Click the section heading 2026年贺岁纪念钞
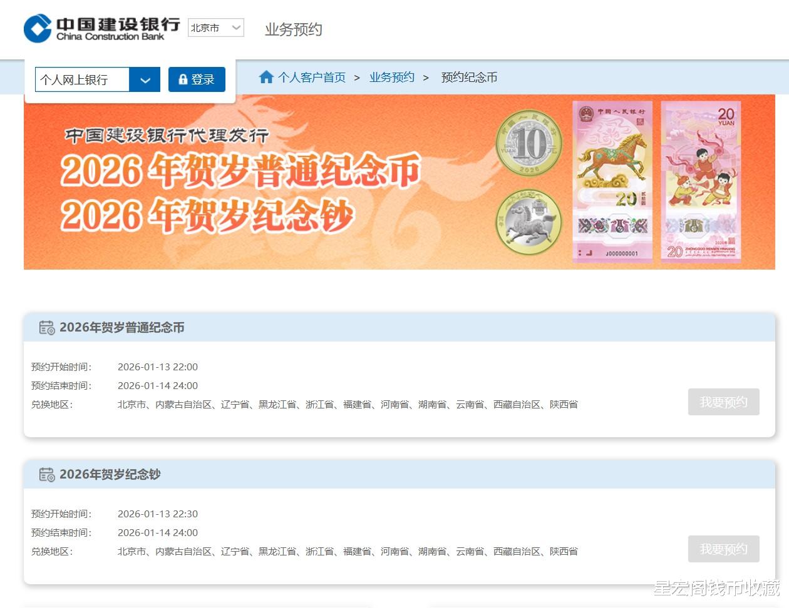 click(110, 474)
